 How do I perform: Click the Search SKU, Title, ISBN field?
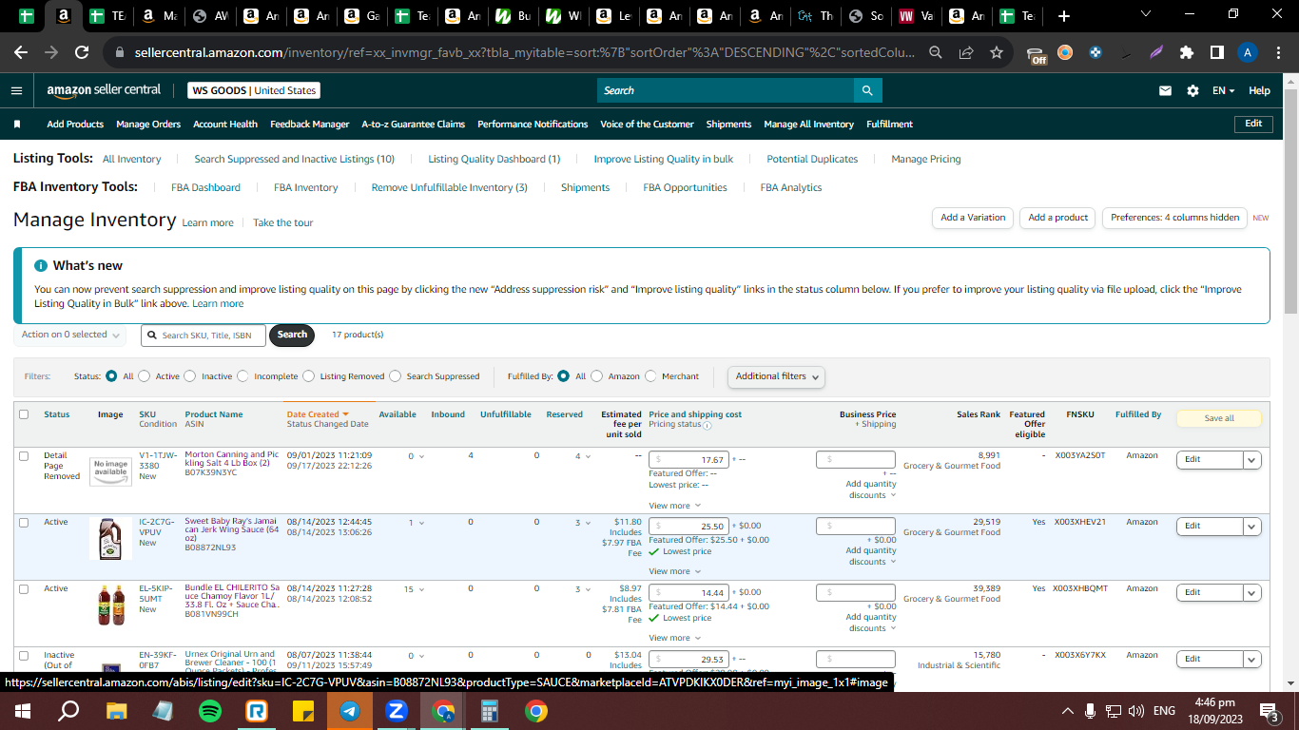click(x=204, y=336)
